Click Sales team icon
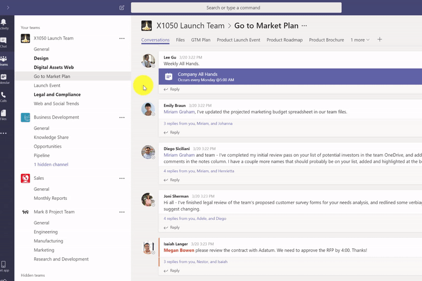This screenshot has height=281, width=422. pyautogui.click(x=25, y=178)
